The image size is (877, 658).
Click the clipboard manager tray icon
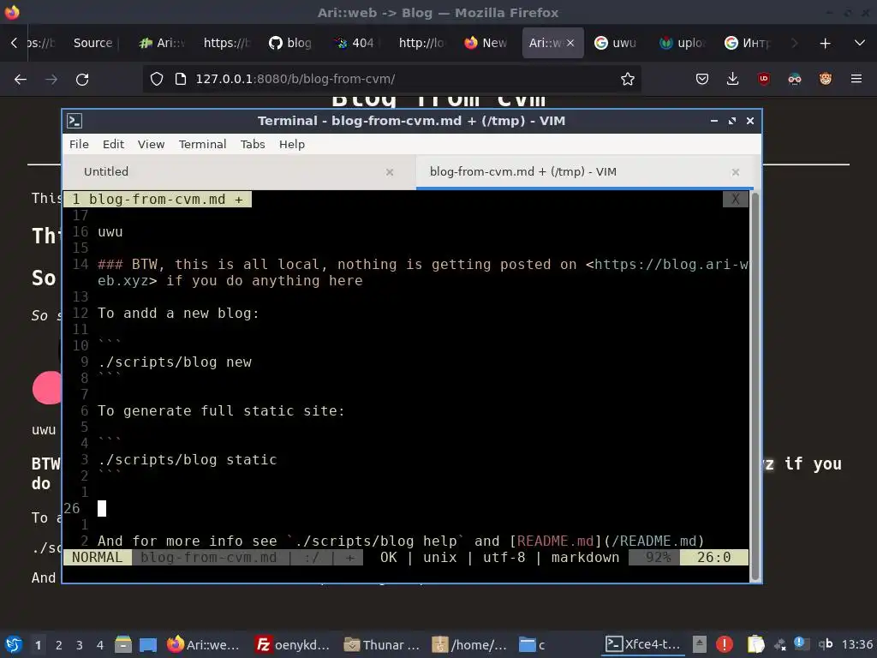[x=755, y=644]
